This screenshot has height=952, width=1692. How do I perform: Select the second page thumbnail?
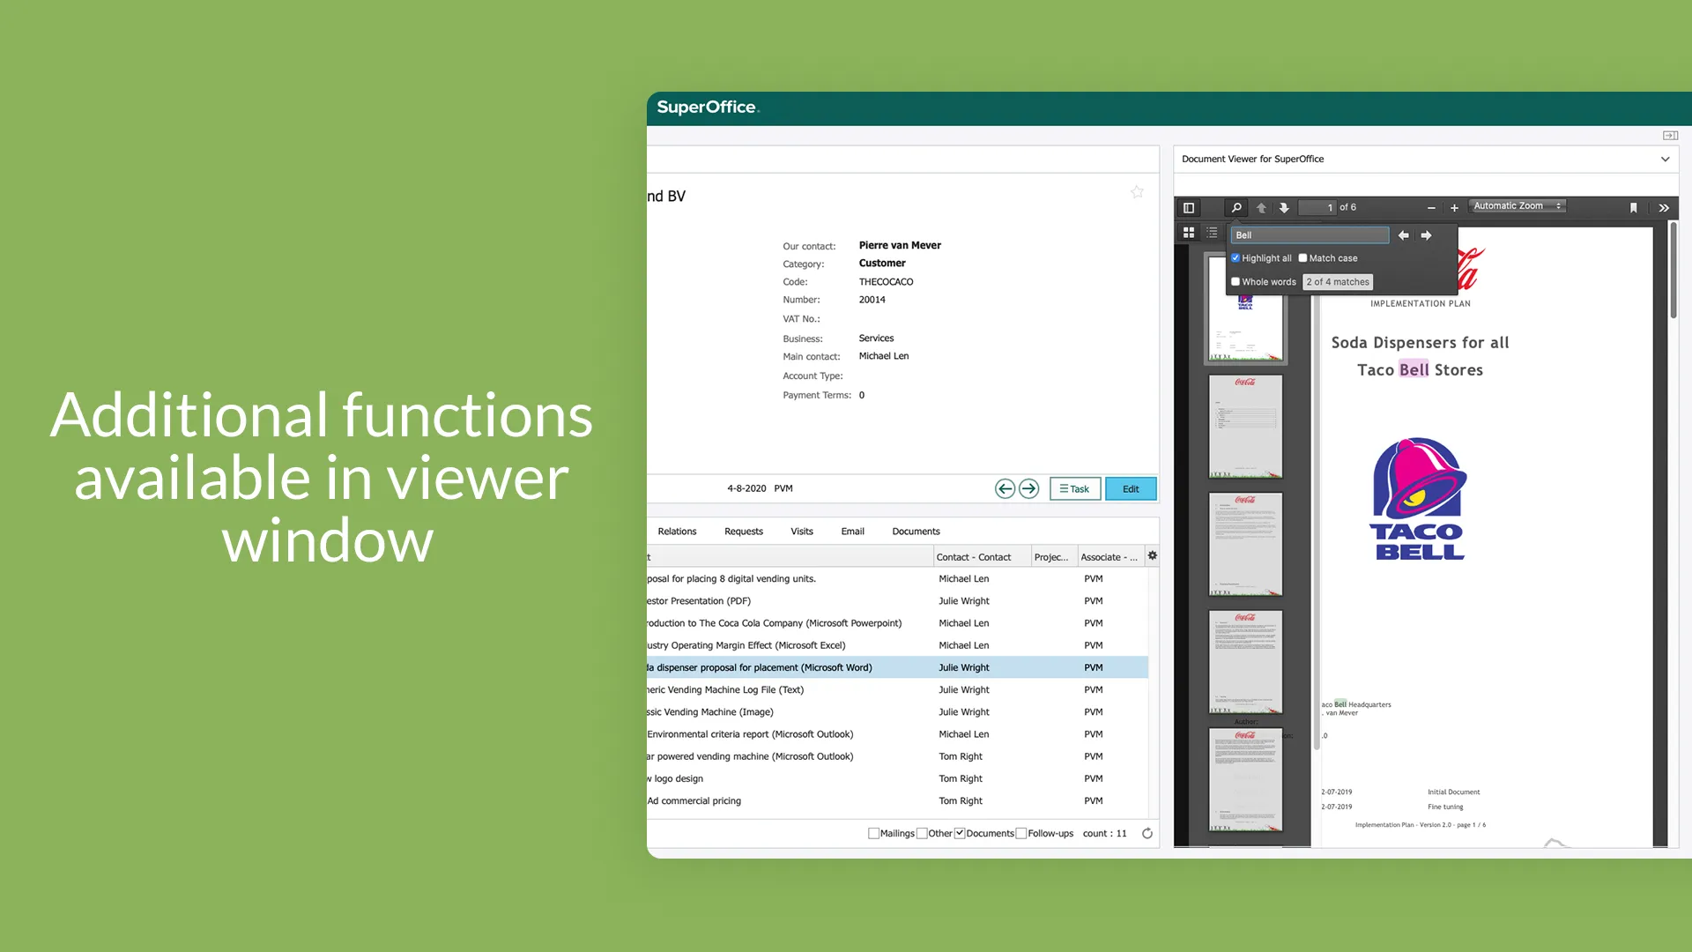(x=1245, y=427)
